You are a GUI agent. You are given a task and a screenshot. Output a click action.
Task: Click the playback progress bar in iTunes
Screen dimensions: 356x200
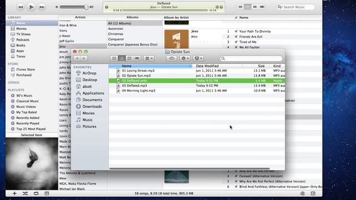[x=165, y=10]
